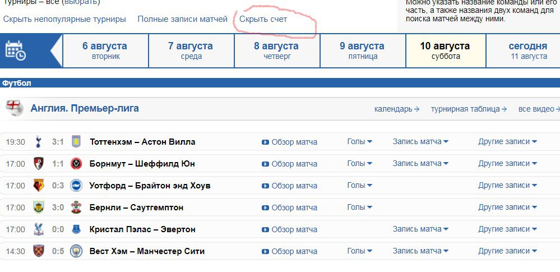Open Обзор матча for Вест Хэм – Манчестер Сити
Viewport: 560px width, 272px height.
pos(294,251)
